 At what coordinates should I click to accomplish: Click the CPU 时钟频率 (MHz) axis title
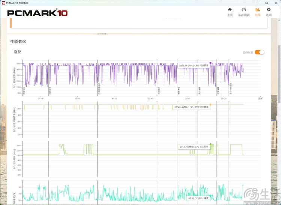click(x=14, y=78)
